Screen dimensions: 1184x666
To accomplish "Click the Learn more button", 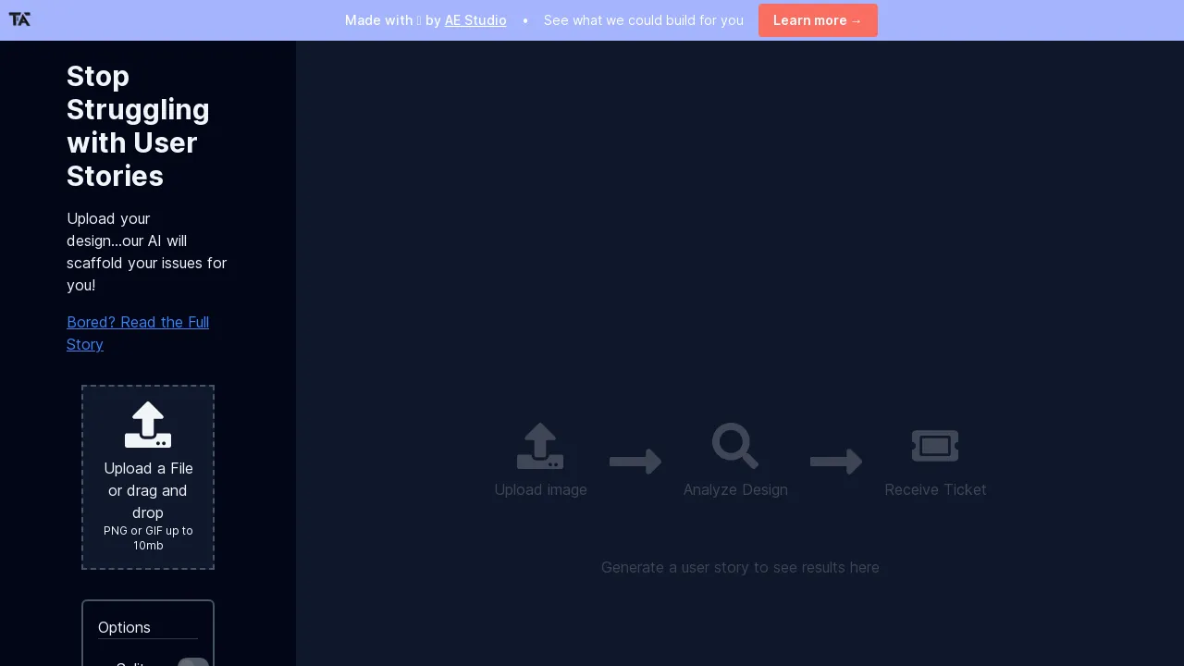I will (x=818, y=20).
